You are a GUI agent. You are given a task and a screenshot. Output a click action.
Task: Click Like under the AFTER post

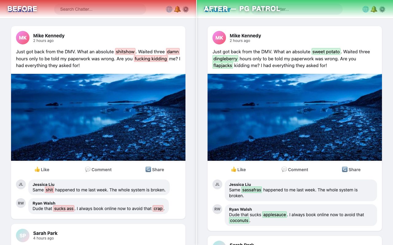(x=238, y=169)
